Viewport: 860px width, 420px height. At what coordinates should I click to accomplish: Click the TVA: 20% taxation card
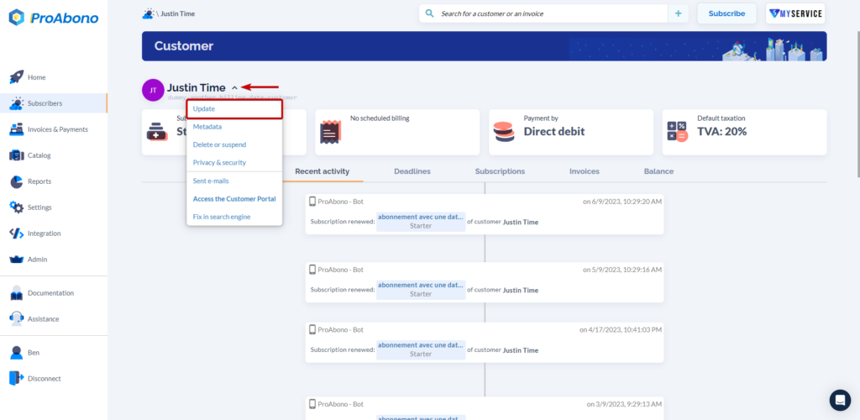pos(744,132)
